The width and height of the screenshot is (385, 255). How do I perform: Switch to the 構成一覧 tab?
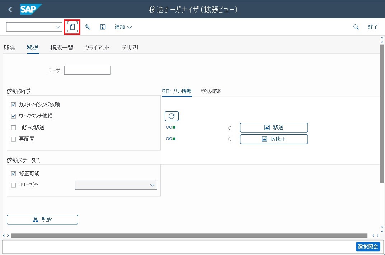62,48
